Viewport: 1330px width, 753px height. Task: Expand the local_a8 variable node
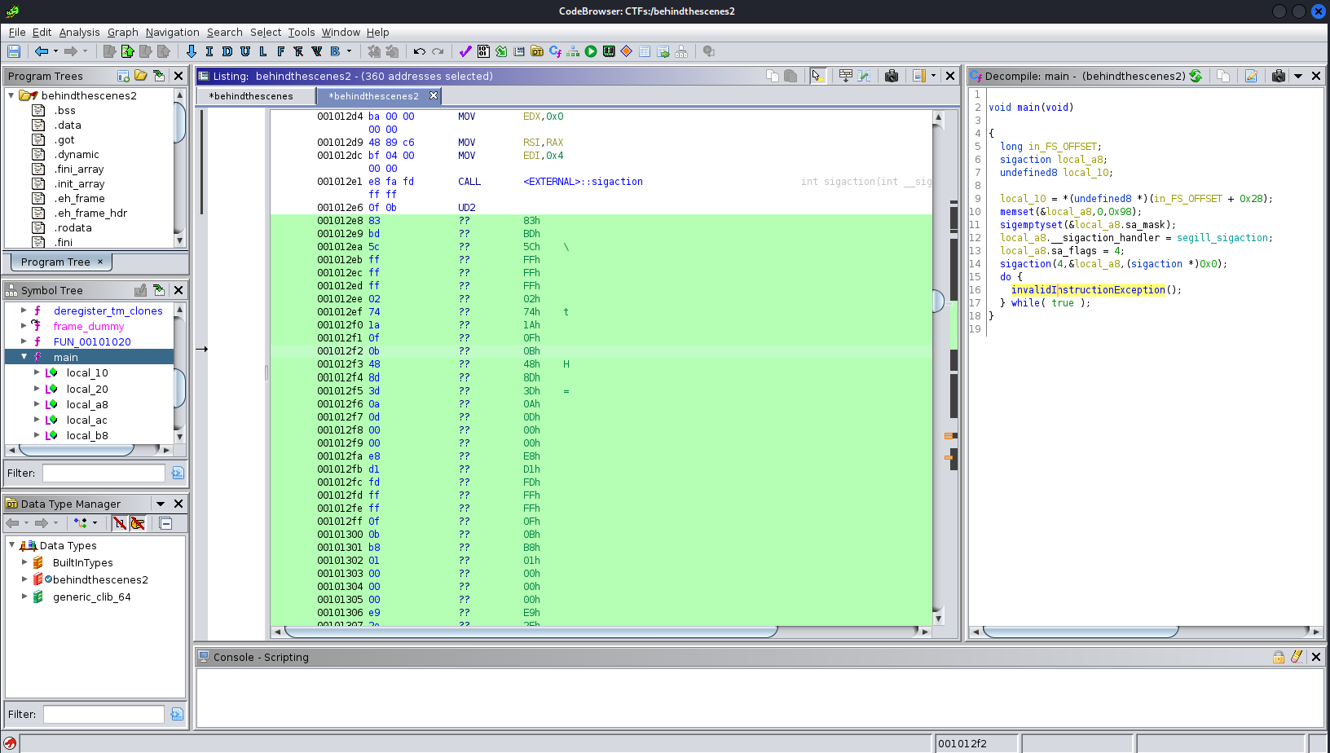pos(37,404)
